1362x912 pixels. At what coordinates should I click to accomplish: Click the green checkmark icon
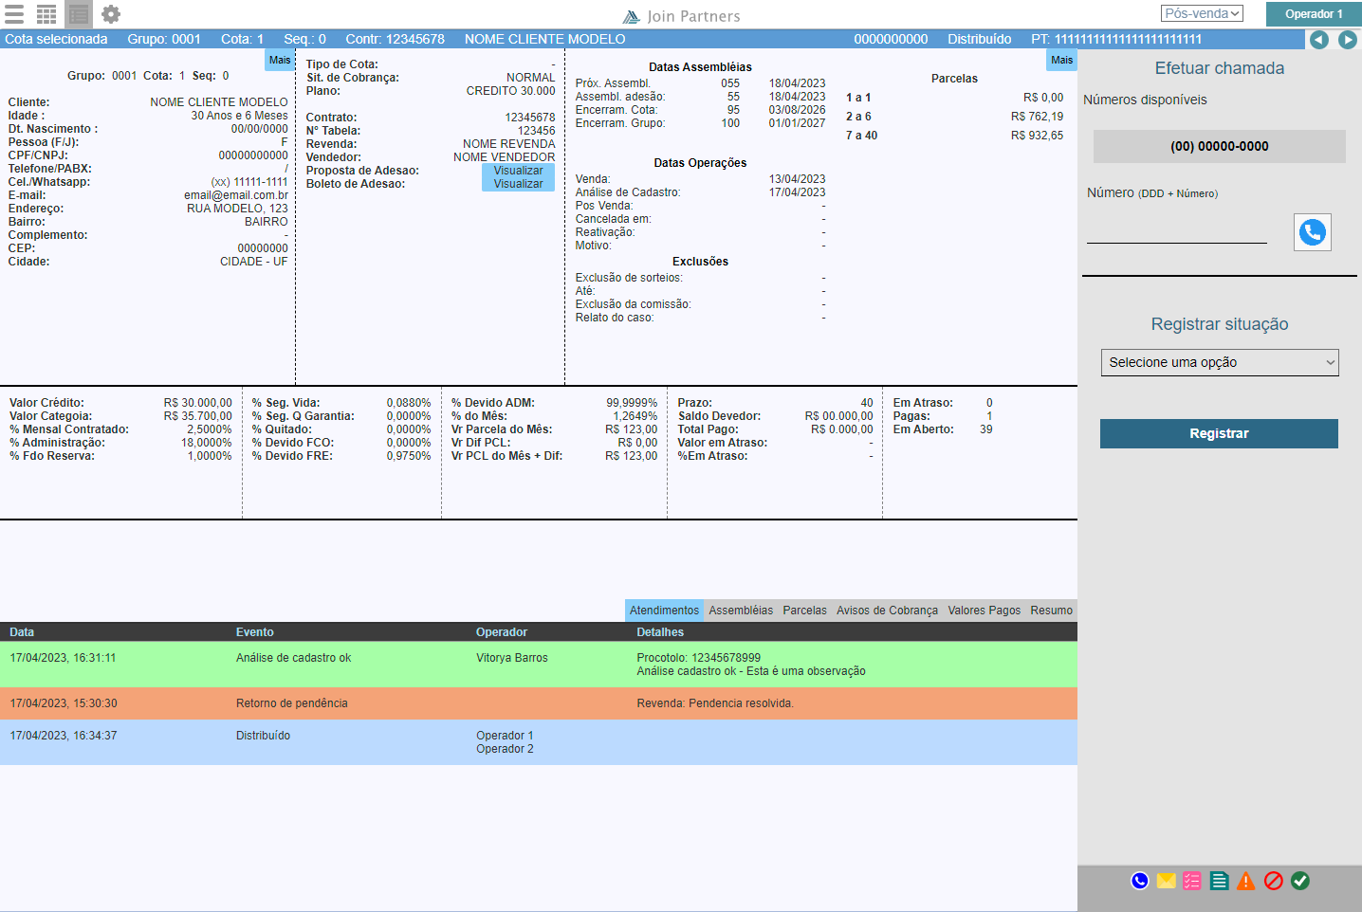tap(1300, 881)
